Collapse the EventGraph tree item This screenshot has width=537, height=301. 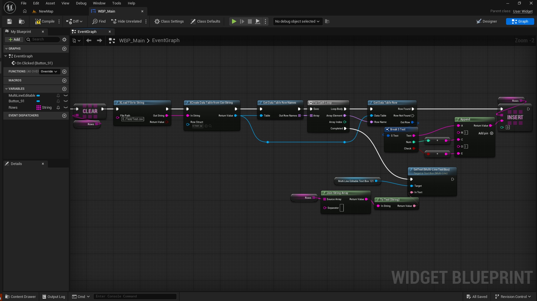pos(6,56)
